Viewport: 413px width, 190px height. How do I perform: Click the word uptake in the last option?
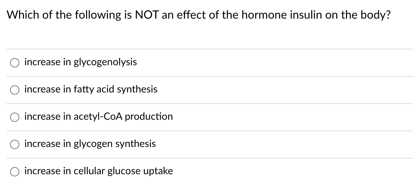(x=158, y=171)
